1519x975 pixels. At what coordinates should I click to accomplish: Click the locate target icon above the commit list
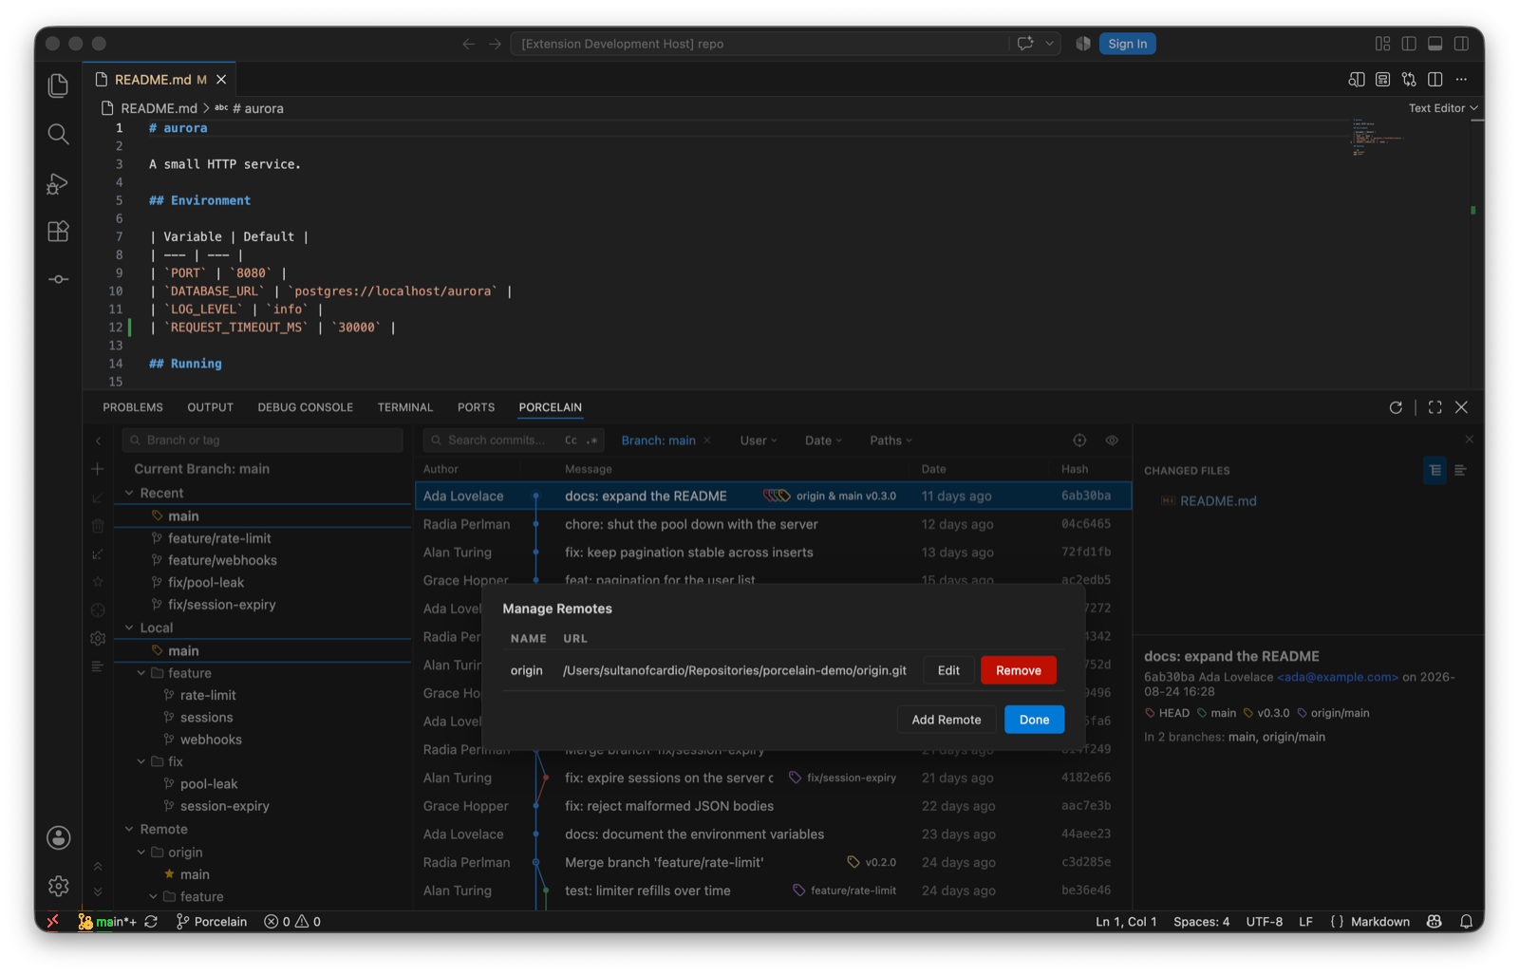1079,441
